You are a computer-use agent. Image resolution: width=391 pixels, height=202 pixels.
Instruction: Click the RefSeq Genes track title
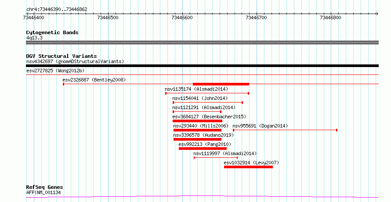tap(44, 187)
